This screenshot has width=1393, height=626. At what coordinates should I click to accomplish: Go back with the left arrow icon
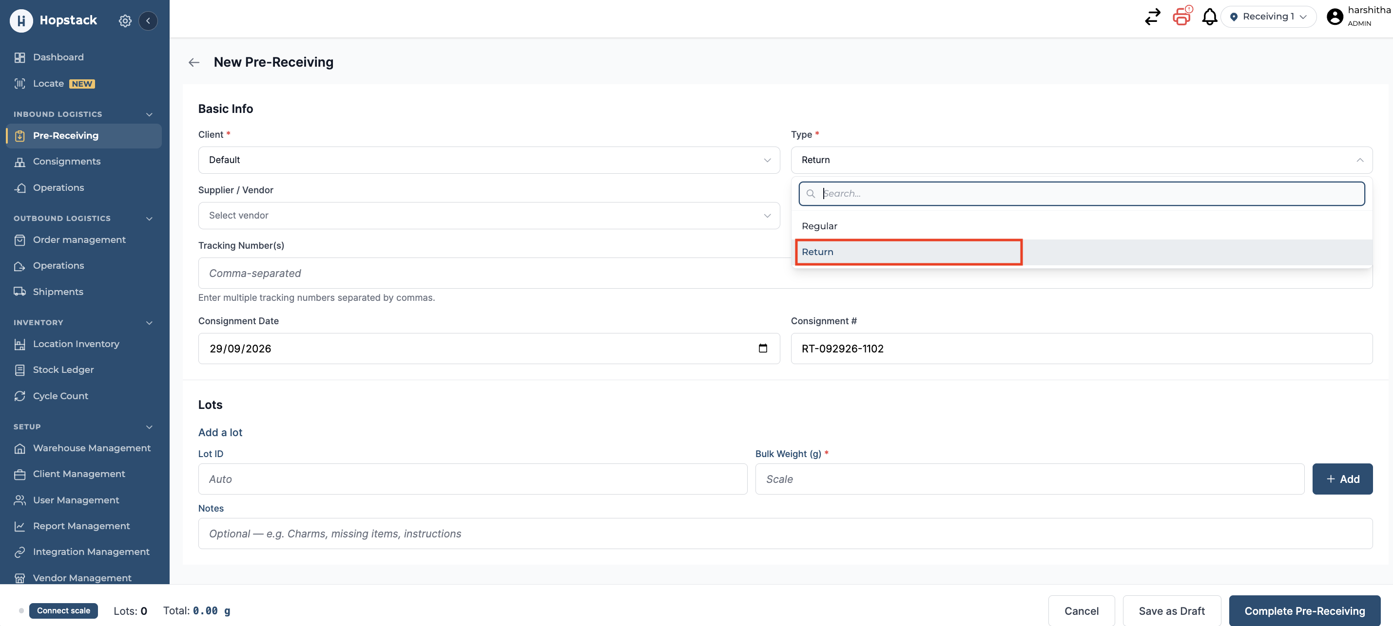[x=194, y=63]
